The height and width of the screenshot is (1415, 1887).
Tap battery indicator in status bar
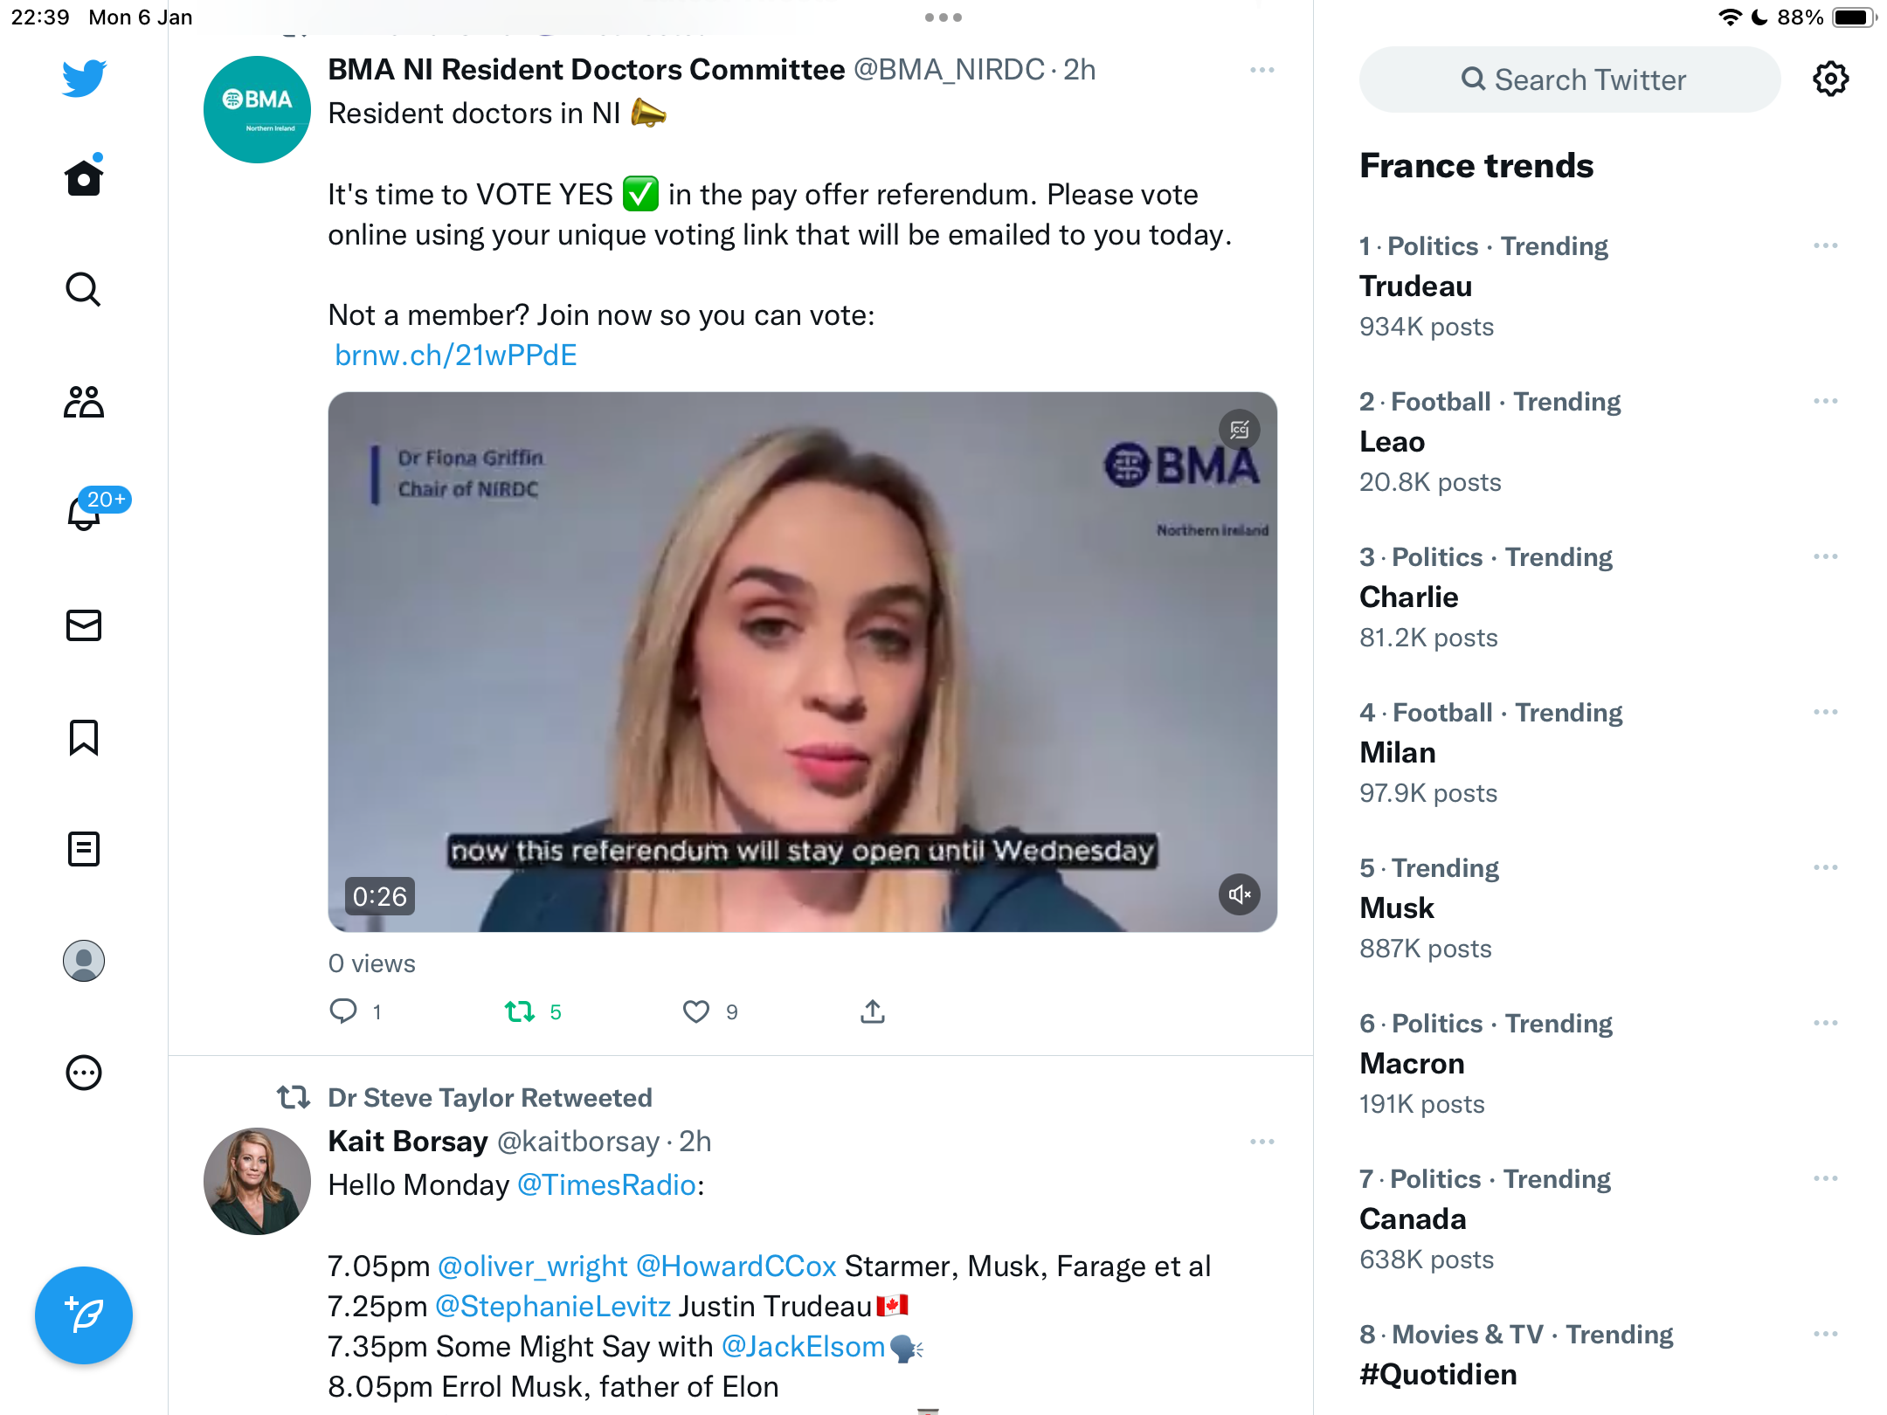[1854, 17]
